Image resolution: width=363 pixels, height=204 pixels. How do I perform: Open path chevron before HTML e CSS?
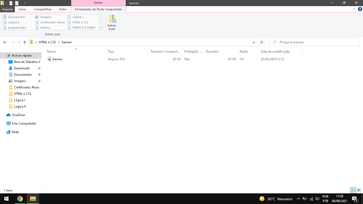[x=36, y=42]
